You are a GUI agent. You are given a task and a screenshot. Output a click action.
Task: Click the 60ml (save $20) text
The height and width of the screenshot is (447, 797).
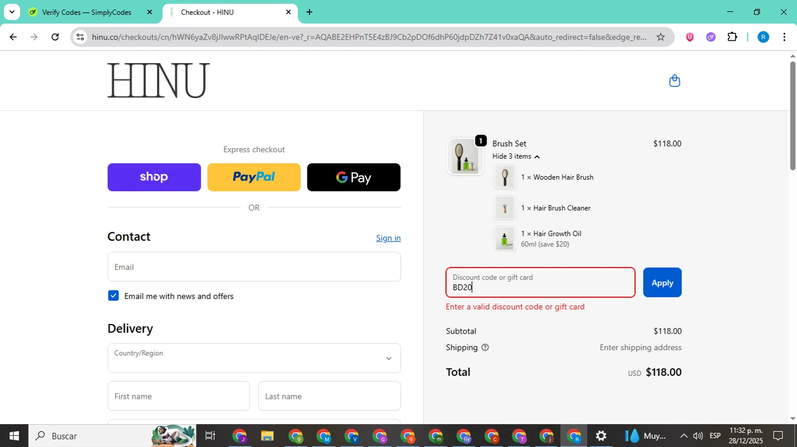click(x=545, y=244)
